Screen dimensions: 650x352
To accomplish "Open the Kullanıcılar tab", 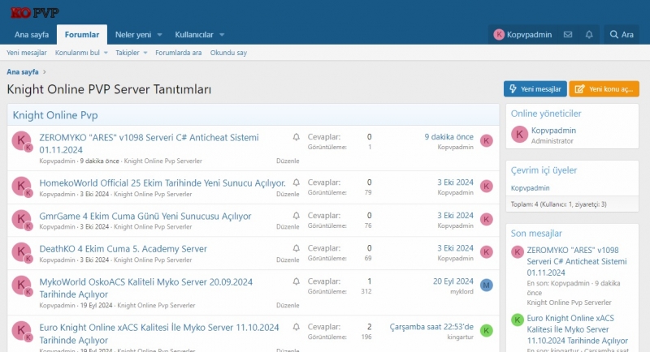I will click(x=194, y=35).
